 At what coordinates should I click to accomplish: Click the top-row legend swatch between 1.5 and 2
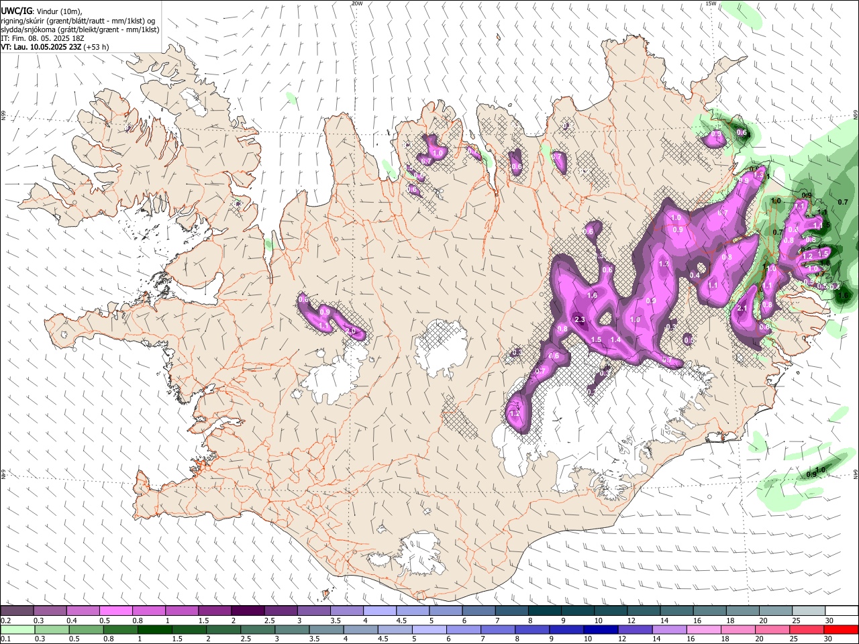tap(215, 611)
